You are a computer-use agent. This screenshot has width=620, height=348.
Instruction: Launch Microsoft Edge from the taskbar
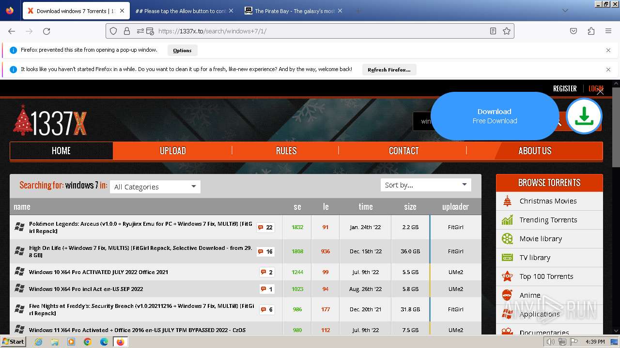104,342
